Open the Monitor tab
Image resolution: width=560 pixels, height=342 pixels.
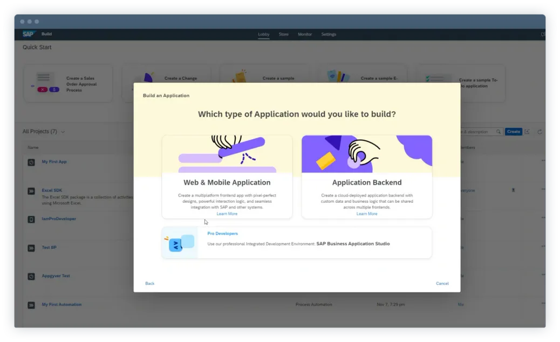coord(305,35)
